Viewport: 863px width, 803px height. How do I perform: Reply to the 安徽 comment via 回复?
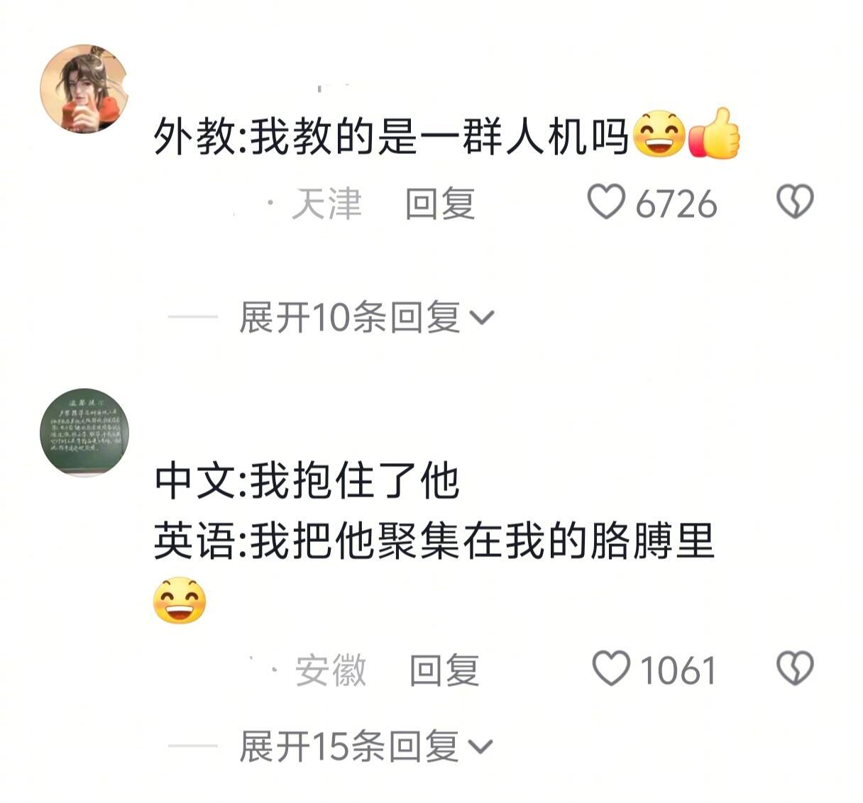click(444, 670)
